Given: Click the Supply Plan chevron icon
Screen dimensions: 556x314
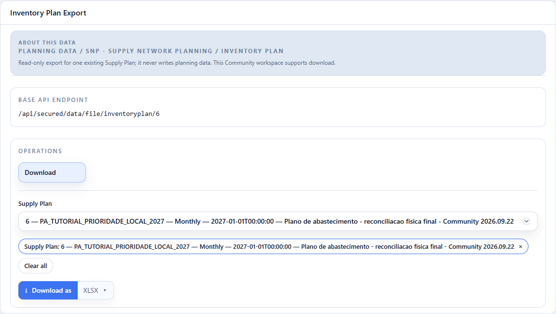Looking at the screenshot, I should click(527, 221).
